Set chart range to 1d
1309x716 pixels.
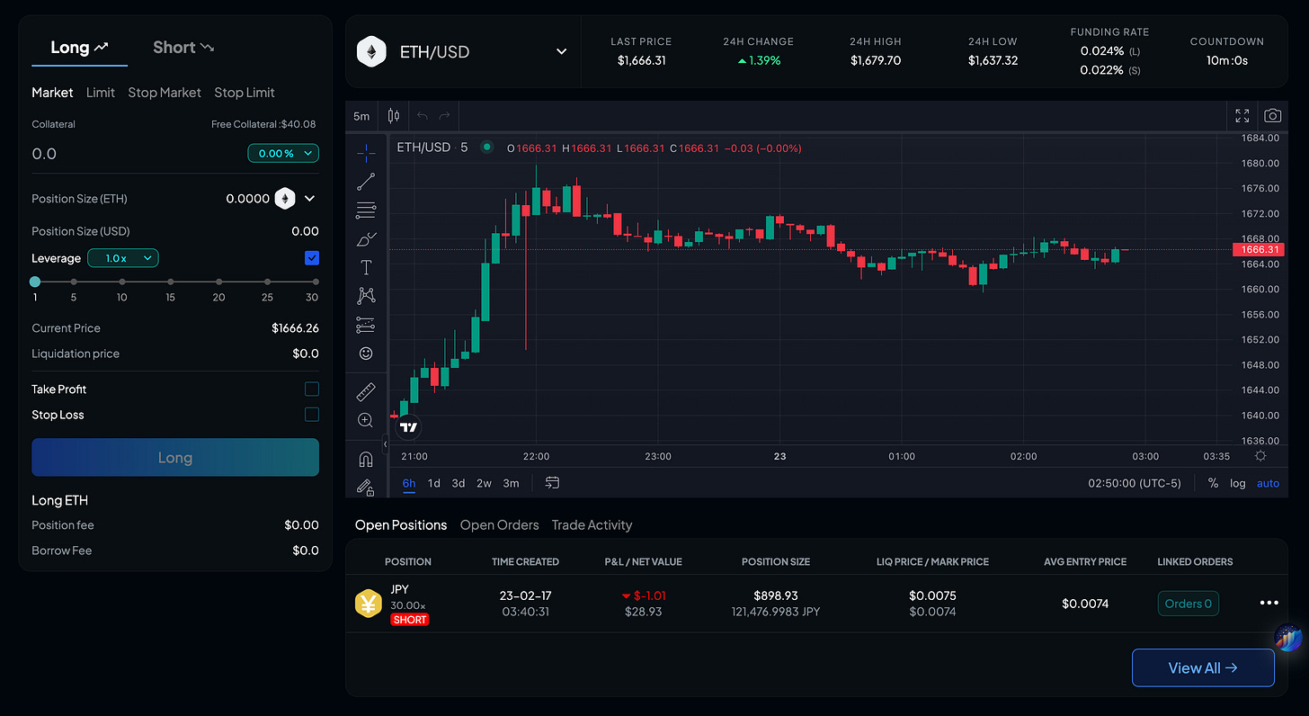[433, 483]
